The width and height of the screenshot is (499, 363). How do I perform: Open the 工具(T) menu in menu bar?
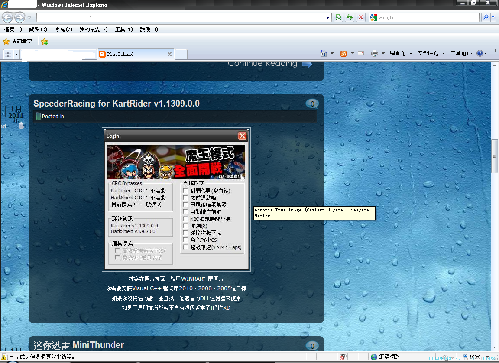click(124, 29)
